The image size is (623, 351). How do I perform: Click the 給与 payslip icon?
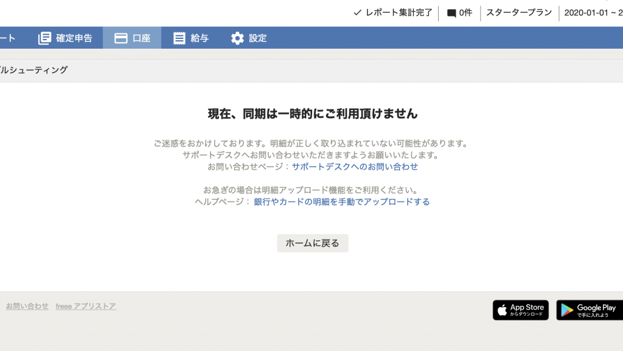pos(179,38)
